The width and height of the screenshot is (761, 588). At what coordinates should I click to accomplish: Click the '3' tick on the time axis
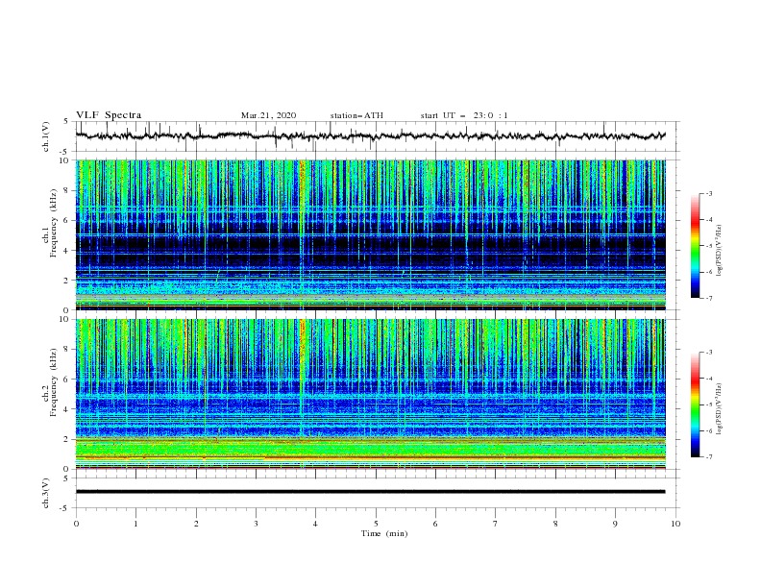click(x=256, y=524)
